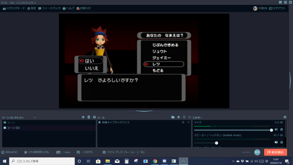Click the 0.0 dB マイク level value
The image size is (293, 165).
point(279,122)
